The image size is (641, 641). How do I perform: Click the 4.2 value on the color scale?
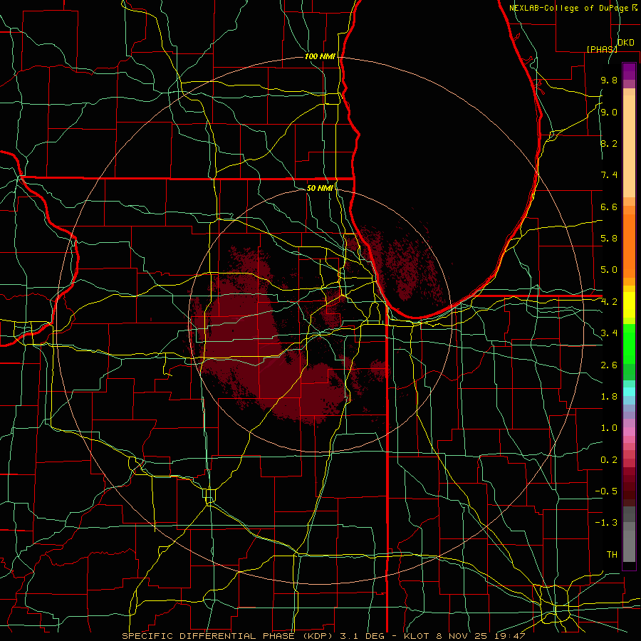coord(609,302)
